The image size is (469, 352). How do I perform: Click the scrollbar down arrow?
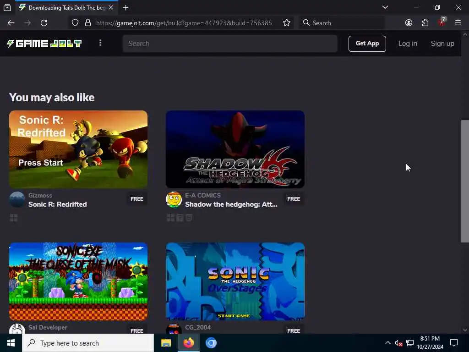click(x=465, y=330)
